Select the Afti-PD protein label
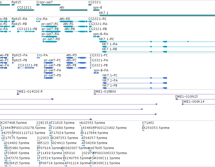215x167 pixels. click(71, 55)
